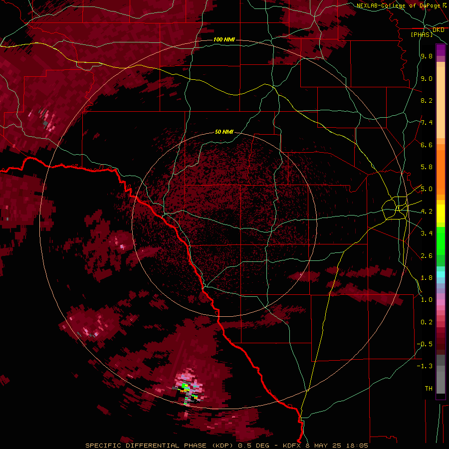This screenshot has width=449, height=449.
Task: Click the 7.4 value on the color scale
Action: pos(427,123)
